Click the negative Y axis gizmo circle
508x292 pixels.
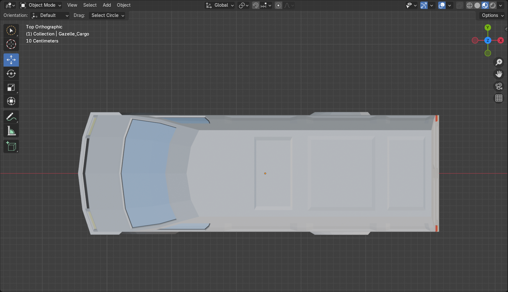[488, 53]
